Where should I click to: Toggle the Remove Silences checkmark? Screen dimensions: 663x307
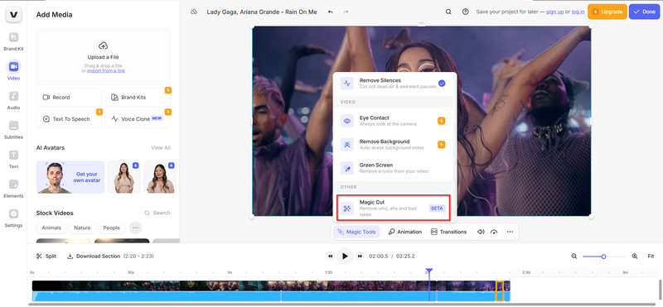(442, 84)
